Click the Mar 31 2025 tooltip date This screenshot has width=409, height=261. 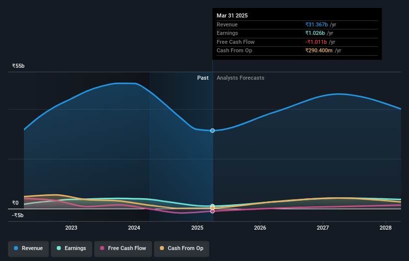pyautogui.click(x=232, y=15)
